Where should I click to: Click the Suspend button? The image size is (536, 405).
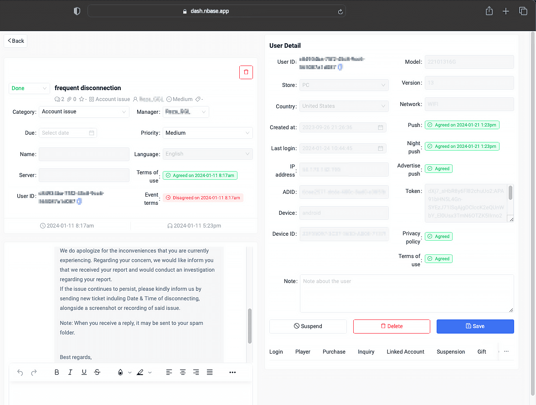tap(308, 326)
